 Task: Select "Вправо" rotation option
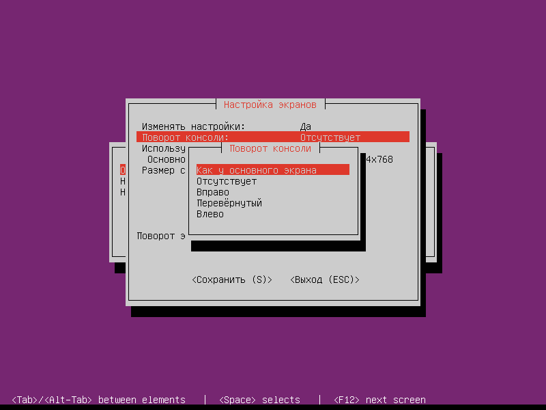pyautogui.click(x=213, y=192)
